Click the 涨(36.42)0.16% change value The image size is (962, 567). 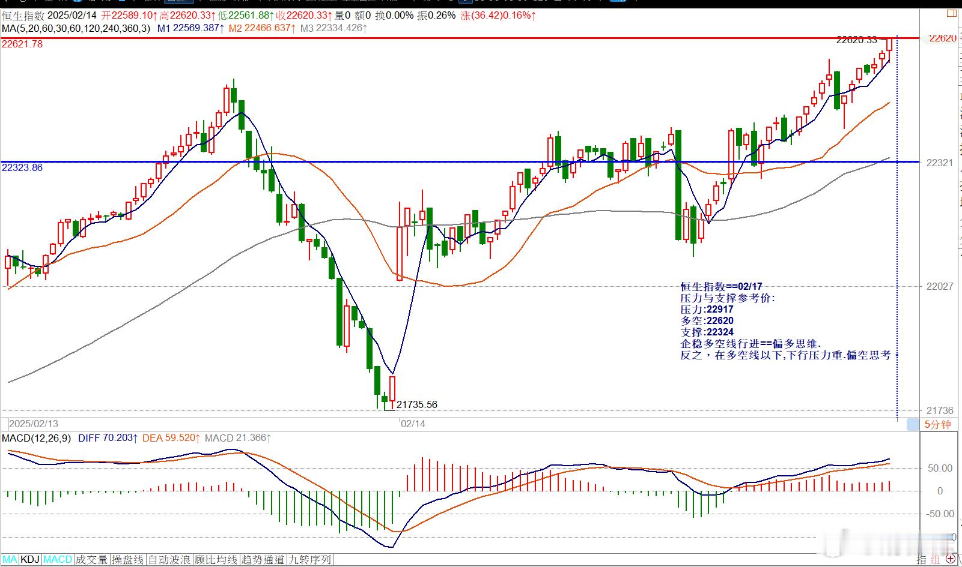[x=498, y=16]
